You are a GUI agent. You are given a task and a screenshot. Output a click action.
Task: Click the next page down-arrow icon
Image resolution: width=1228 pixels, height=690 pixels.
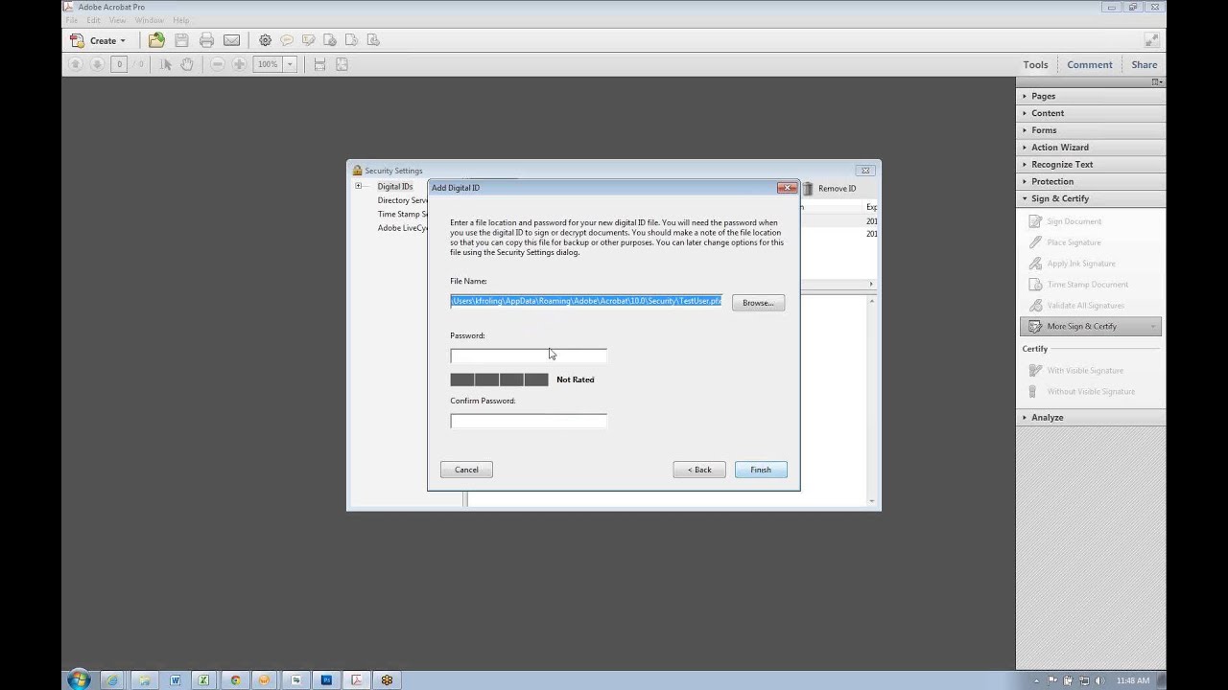(97, 64)
